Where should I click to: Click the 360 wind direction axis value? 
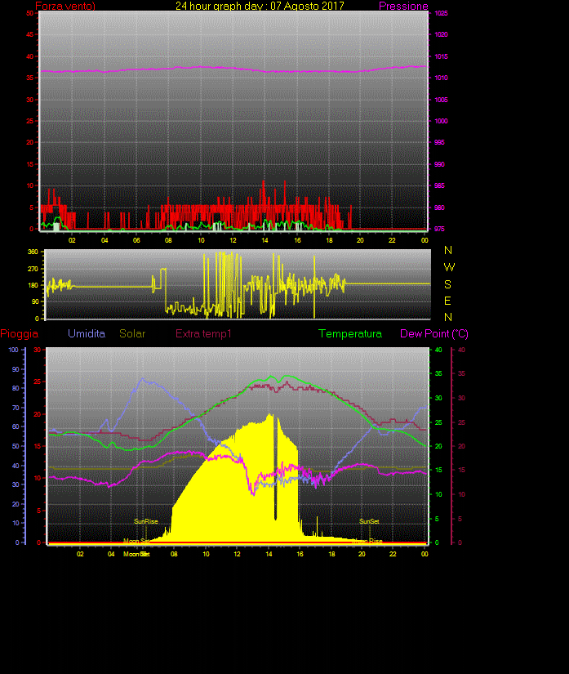(33, 252)
